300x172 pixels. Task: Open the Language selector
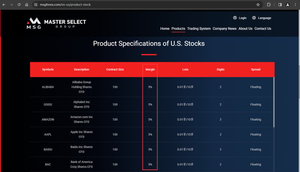(x=261, y=18)
